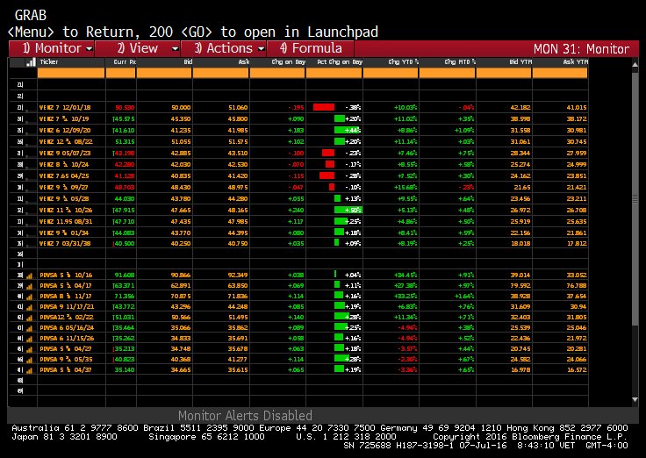Viewport: 646px width, 458px height.
Task: Select the VENZ 7 03/31/38 ticker
Action: [65, 243]
